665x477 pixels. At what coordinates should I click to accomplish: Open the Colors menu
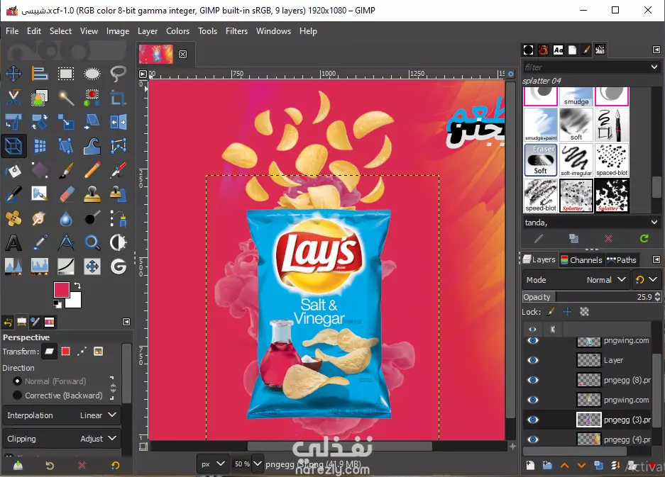point(177,31)
